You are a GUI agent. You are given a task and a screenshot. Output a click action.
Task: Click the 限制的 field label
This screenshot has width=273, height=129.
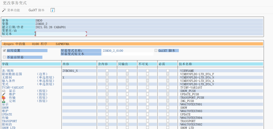(x=7, y=124)
